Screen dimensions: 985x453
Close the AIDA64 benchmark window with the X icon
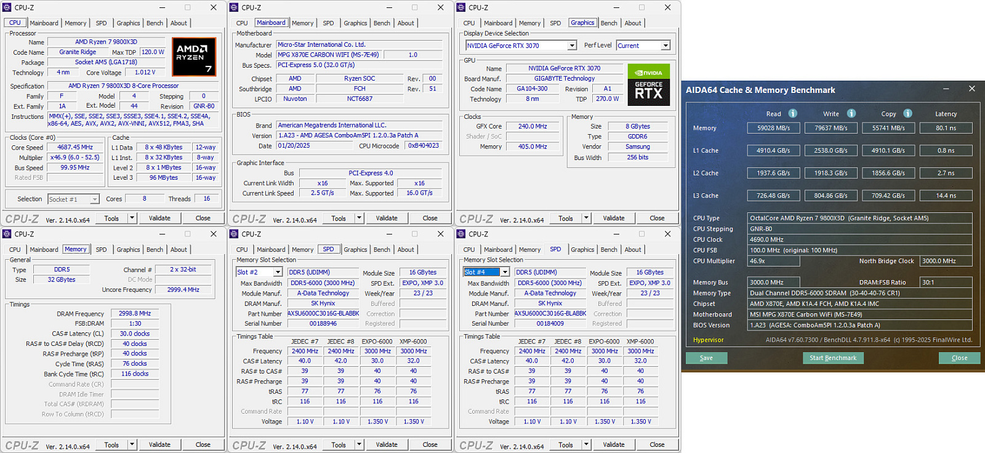pos(972,89)
